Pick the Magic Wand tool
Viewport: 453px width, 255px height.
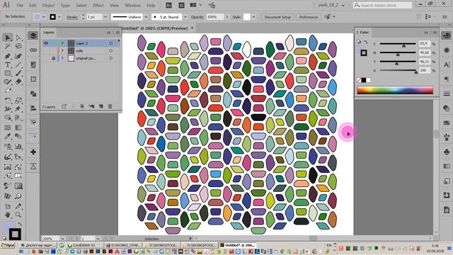pyautogui.click(x=8, y=46)
